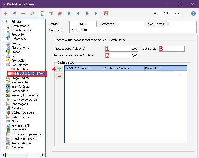Click the green plus to add ICMS entry
The width and height of the screenshot is (199, 158).
[x=60, y=69]
